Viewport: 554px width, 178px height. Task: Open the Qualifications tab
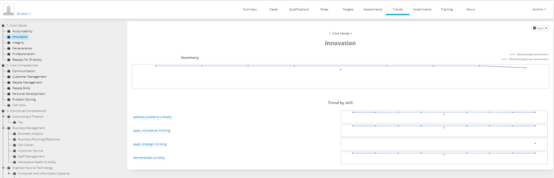pyautogui.click(x=299, y=9)
